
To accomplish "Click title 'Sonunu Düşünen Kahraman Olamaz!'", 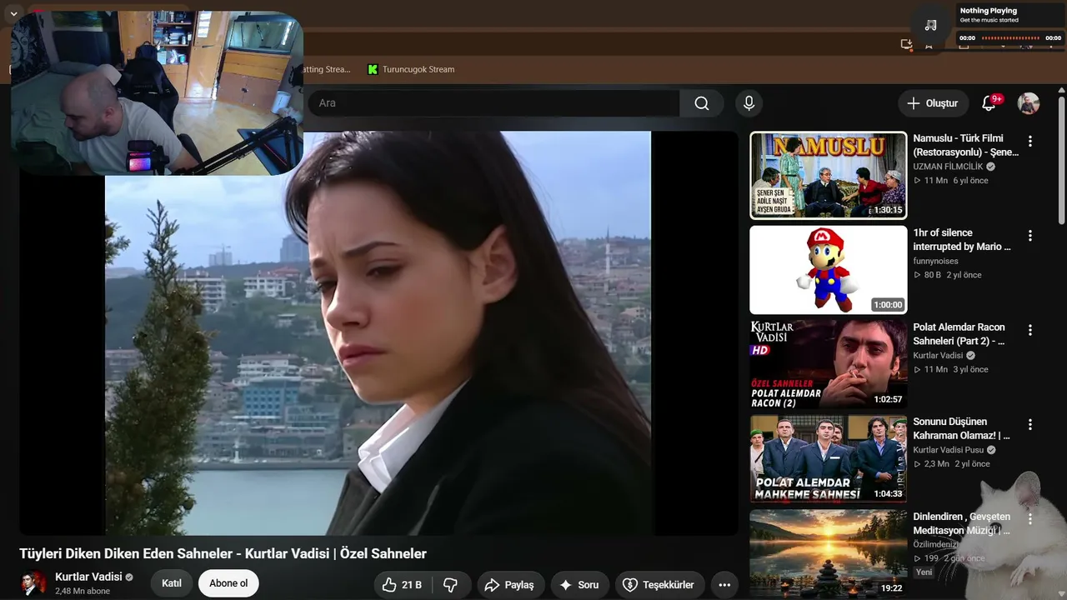I will pos(961,428).
